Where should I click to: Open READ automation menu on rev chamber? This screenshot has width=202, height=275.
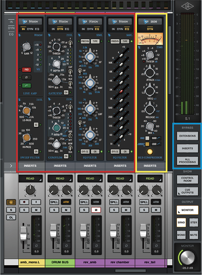[x=120, y=178]
